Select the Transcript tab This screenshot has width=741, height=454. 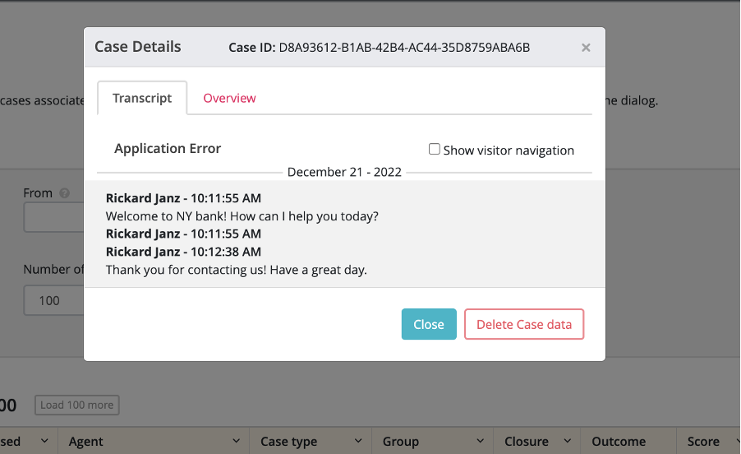click(x=142, y=98)
